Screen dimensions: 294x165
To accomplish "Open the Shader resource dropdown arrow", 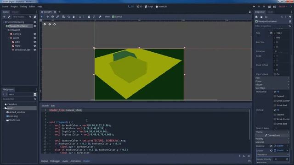I will 288,150.
